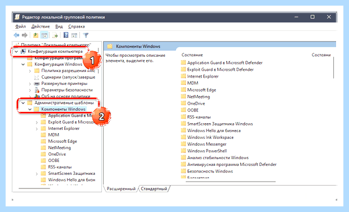The image size is (349, 212).
Task: Click the MDM folder icon in list
Action: pyautogui.click(x=183, y=83)
